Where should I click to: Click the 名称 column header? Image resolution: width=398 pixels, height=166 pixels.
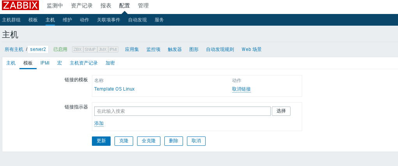(x=99, y=80)
